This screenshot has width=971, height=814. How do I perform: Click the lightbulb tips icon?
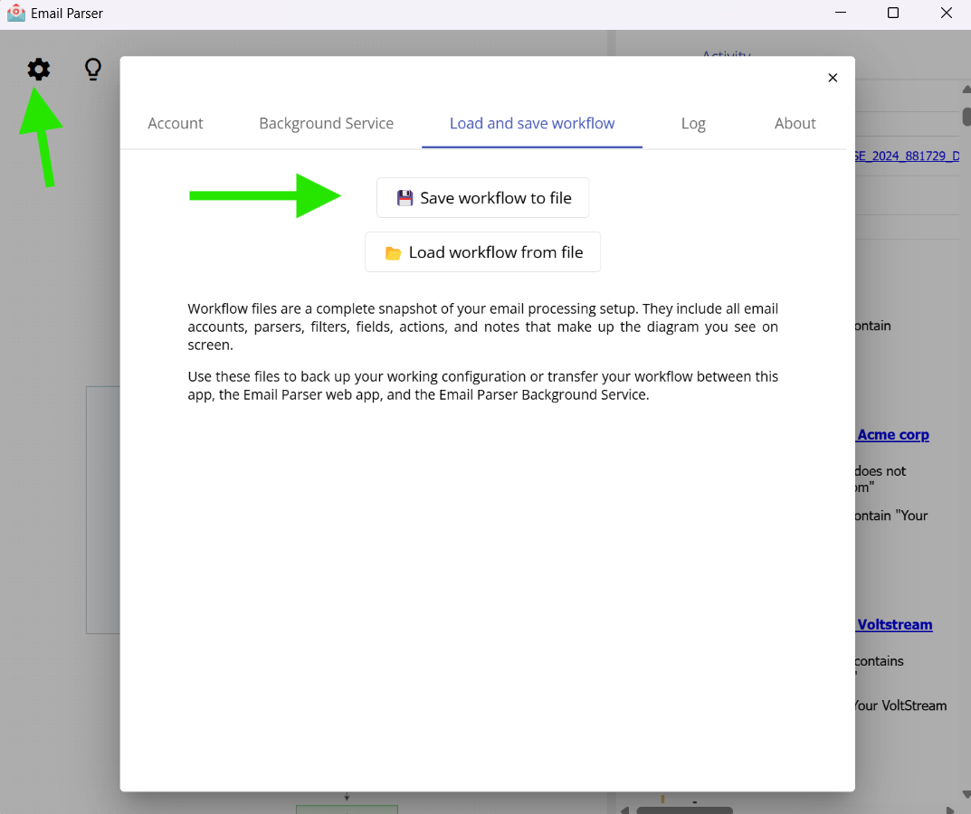click(92, 69)
